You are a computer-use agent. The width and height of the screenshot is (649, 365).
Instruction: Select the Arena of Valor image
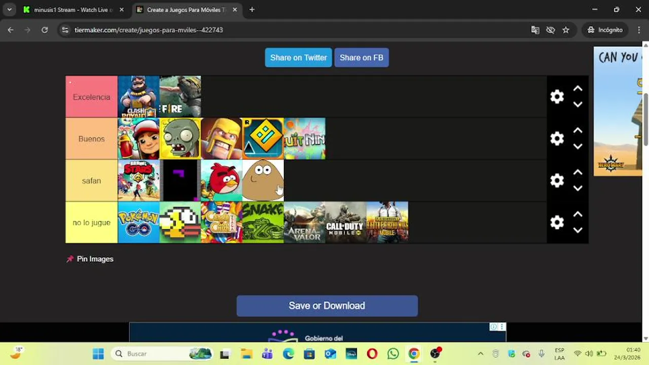point(304,222)
